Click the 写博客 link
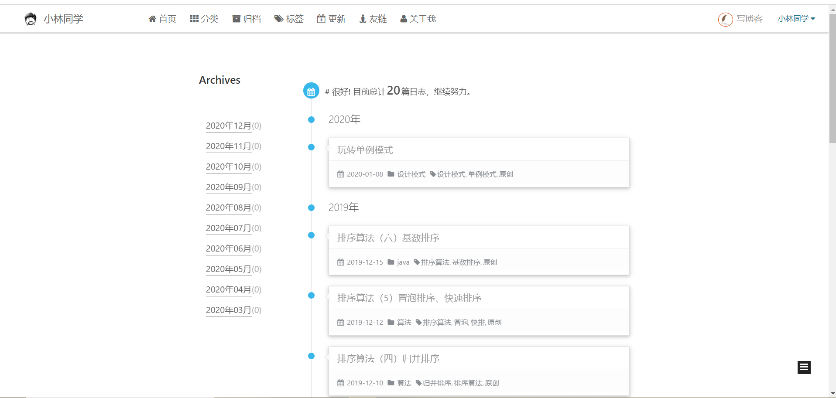Screen dimensions: 836x398 (750, 19)
